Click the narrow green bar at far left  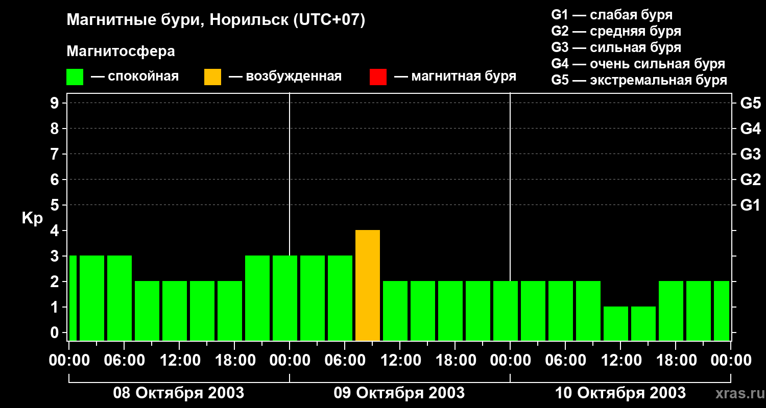tap(73, 298)
